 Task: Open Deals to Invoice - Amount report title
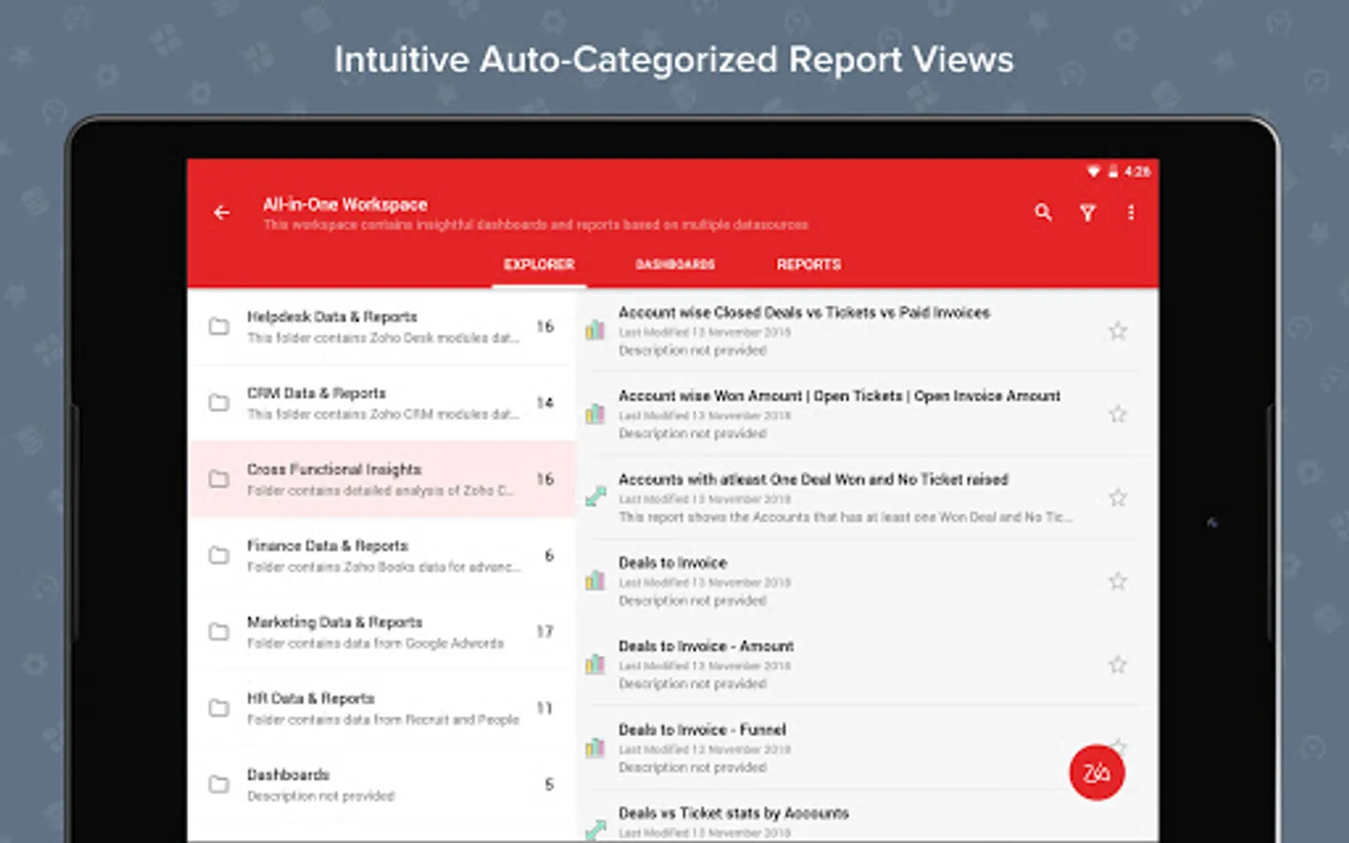(706, 646)
